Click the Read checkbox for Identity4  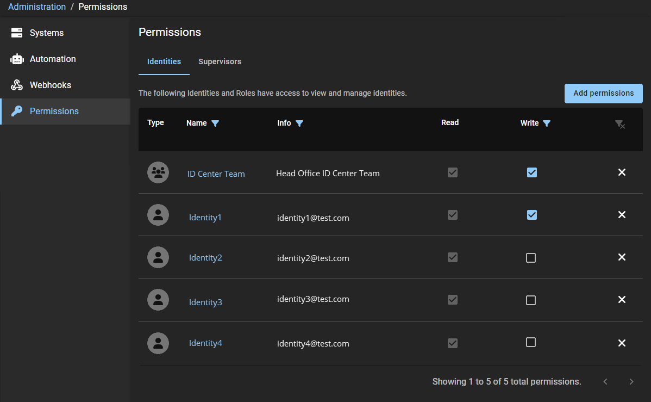[453, 343]
